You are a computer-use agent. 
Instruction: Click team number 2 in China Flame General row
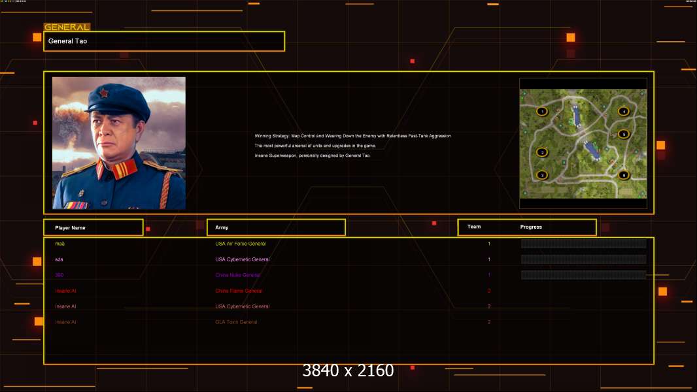click(x=489, y=291)
